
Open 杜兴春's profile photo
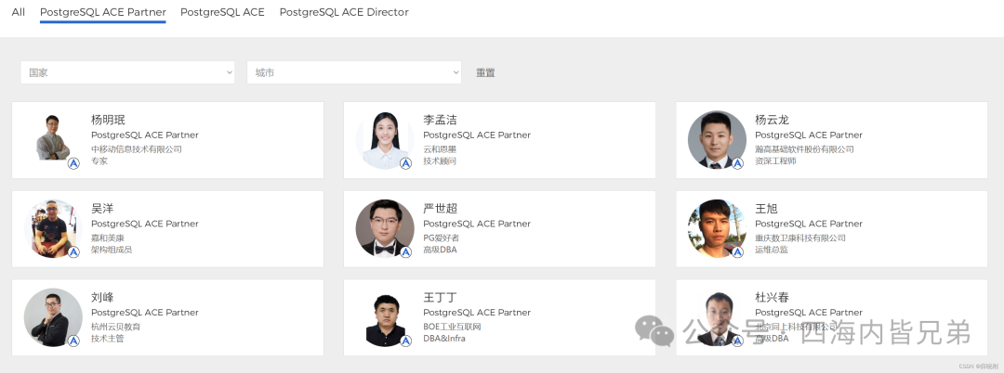pos(717,317)
